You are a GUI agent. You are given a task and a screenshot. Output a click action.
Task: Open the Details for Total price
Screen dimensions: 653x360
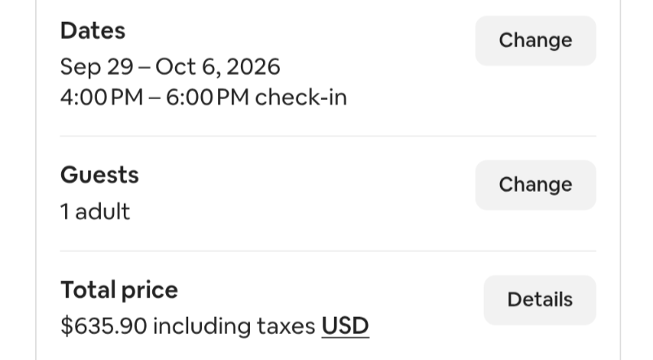tap(540, 300)
